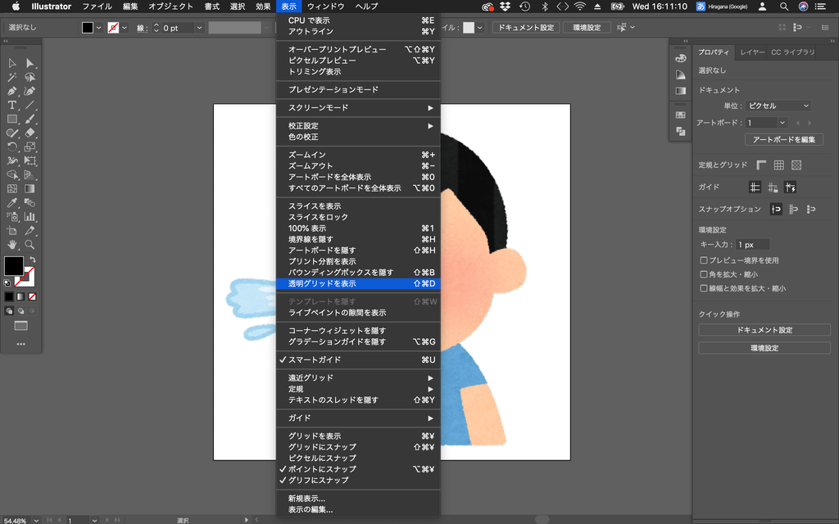Open the オブジェクト menu

[170, 7]
